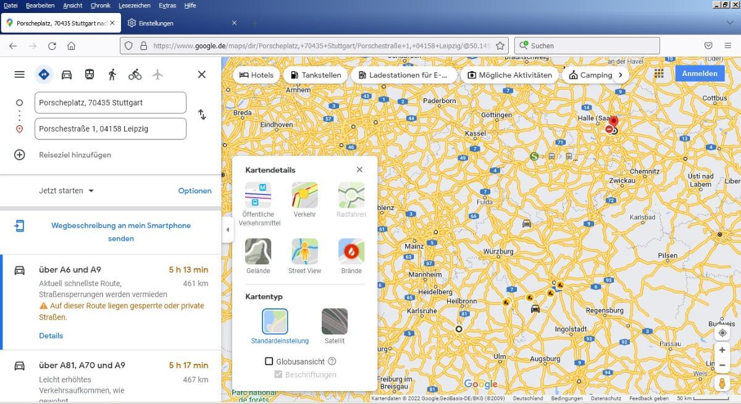Click the Porscheplatz starting point input field
The width and height of the screenshot is (741, 404).
(x=111, y=103)
